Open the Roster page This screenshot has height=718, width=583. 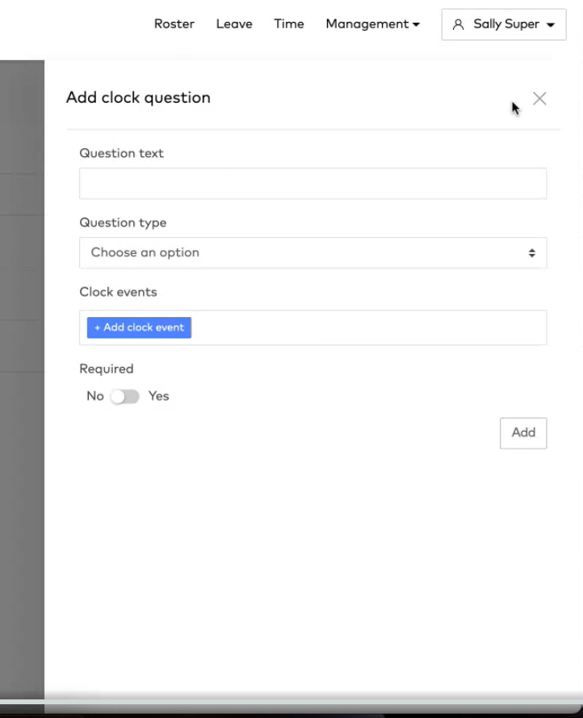coord(174,23)
